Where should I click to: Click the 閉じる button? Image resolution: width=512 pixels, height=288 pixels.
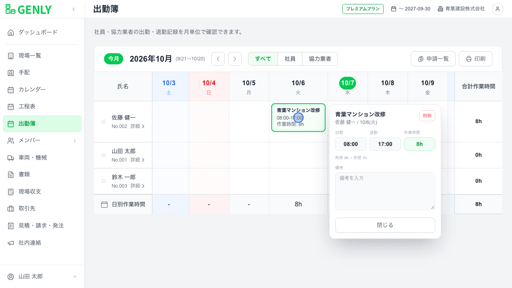[x=385, y=225]
